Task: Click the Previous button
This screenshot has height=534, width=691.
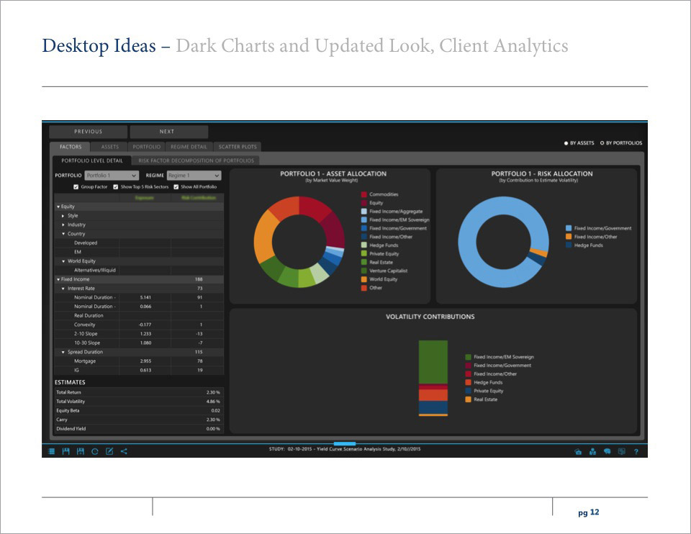Action: [x=88, y=132]
